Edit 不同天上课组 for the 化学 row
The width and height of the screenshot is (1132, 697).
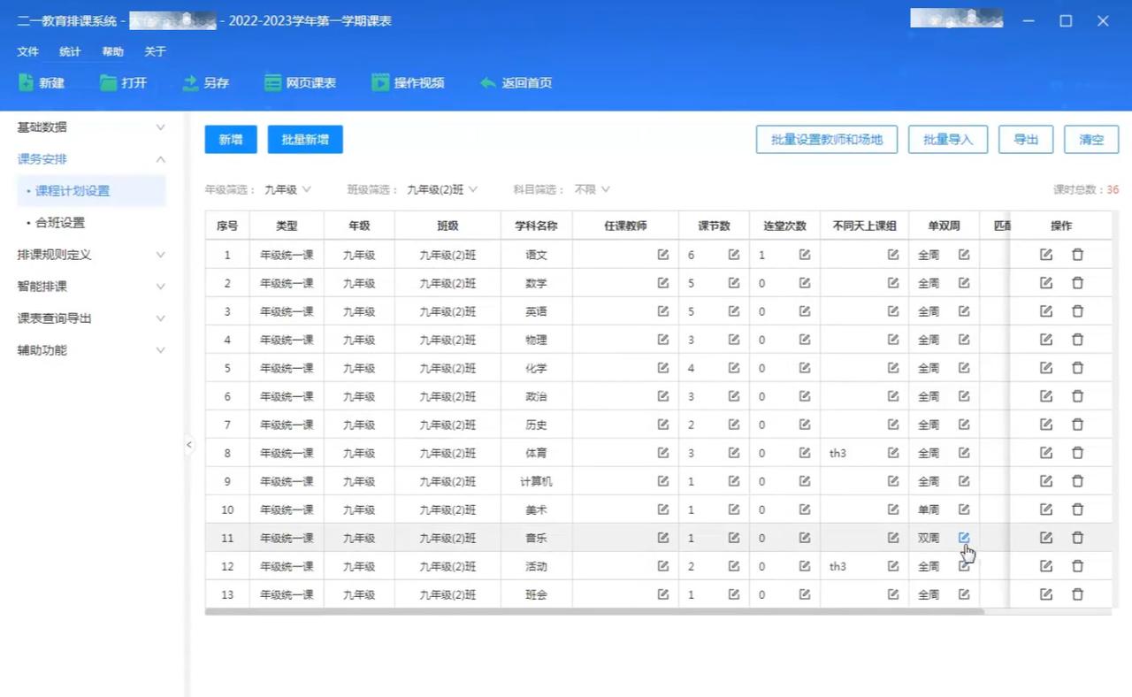(x=893, y=368)
